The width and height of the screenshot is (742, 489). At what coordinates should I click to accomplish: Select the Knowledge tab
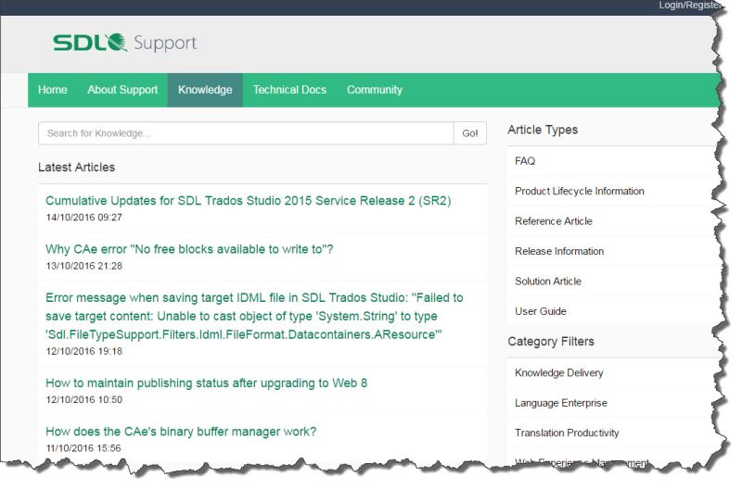[205, 90]
